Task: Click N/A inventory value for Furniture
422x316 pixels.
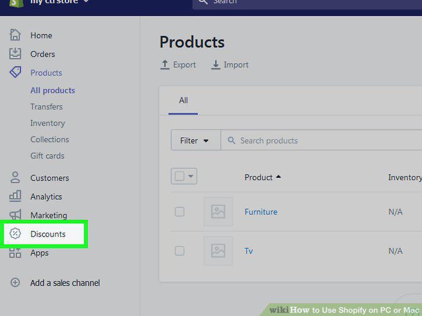Action: pyautogui.click(x=395, y=212)
